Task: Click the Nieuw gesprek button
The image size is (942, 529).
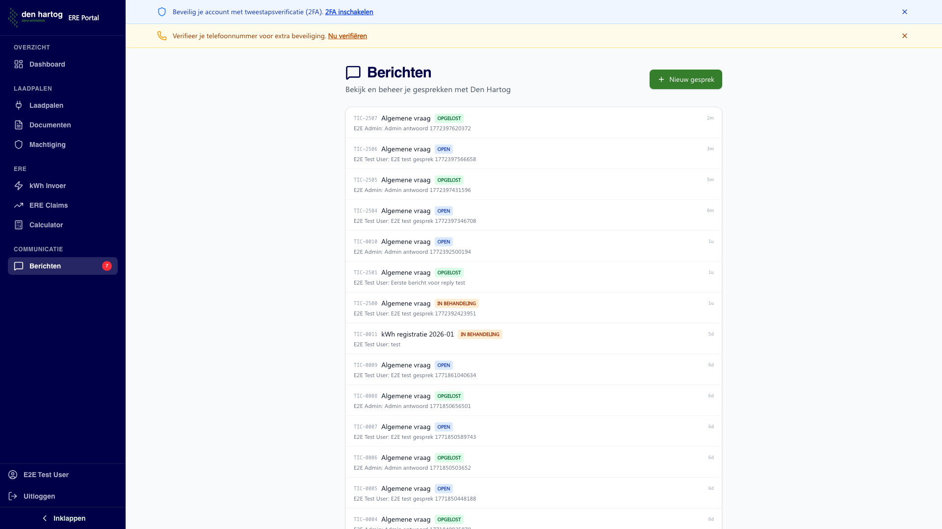Action: pos(685,79)
